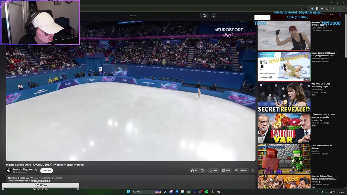The height and width of the screenshot is (195, 347).
Task: Open Alexandra Trusova Olympics 2022 thumbnail
Action: click(x=284, y=36)
